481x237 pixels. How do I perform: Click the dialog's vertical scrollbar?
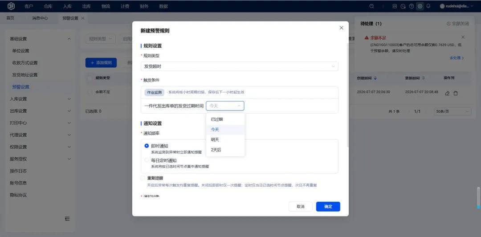click(347, 95)
